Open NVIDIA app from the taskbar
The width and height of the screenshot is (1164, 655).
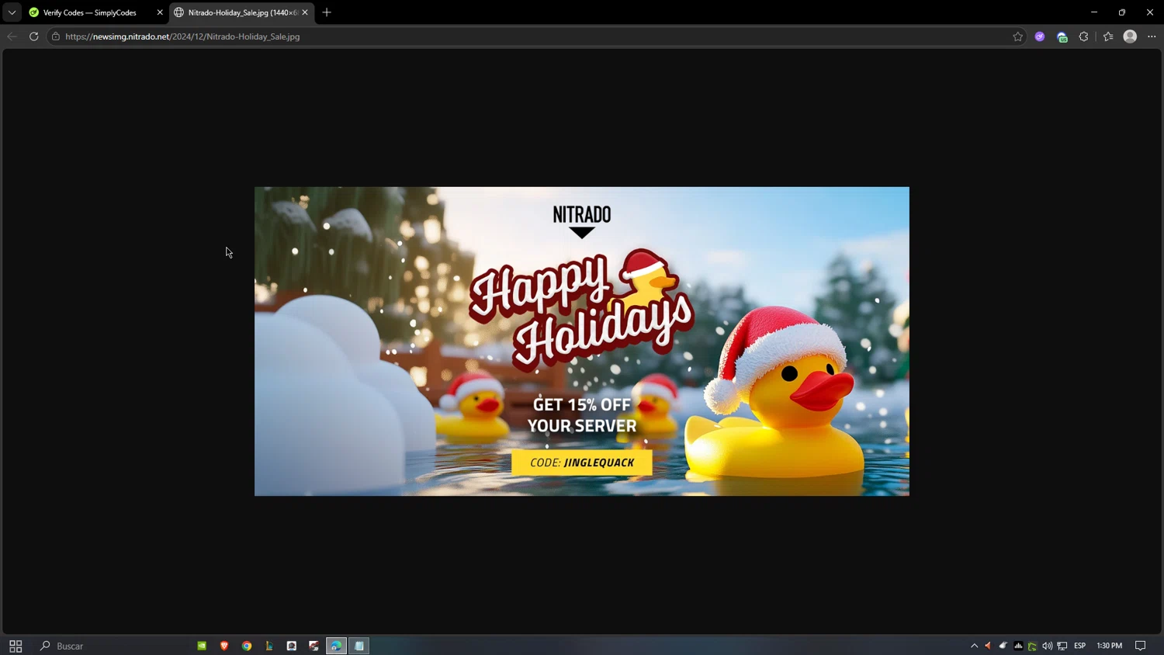coord(202,646)
